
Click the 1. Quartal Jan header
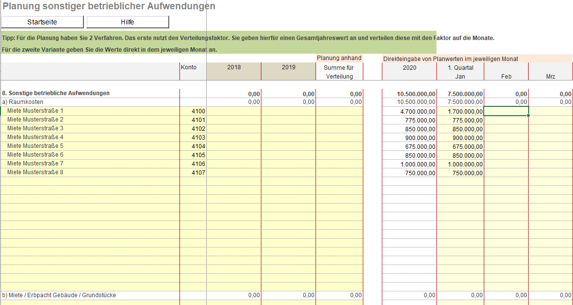click(x=460, y=72)
